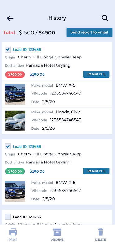
Task: Select the red $500.00 price badge
Action: click(x=15, y=74)
